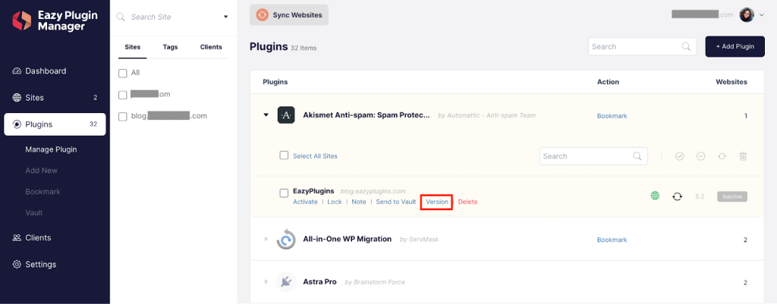Bookmark the All-in-One WP Migration plugin
777x304 pixels.
612,240
